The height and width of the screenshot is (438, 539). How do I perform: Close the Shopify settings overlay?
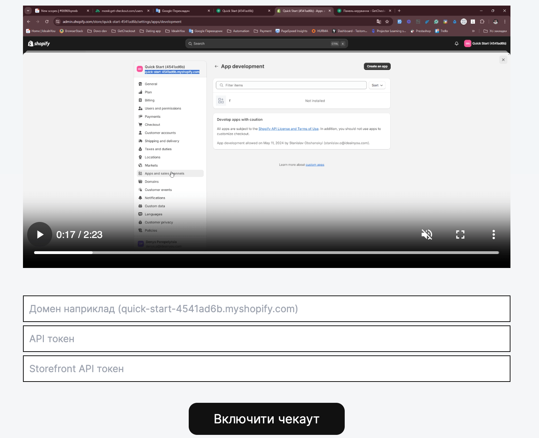tap(503, 60)
